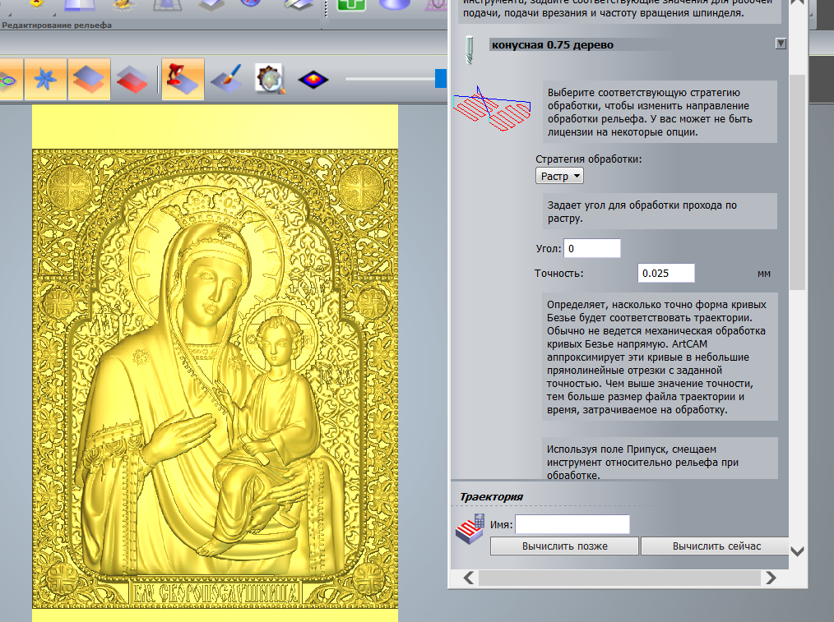Click the blue star toolbar icon

click(x=45, y=80)
